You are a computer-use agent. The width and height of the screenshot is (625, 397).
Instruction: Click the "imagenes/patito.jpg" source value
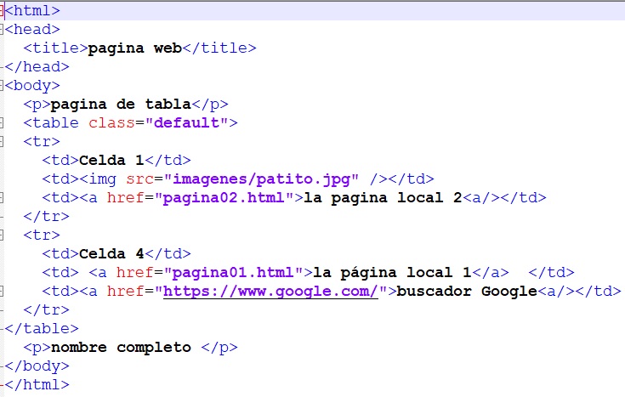pyautogui.click(x=261, y=179)
